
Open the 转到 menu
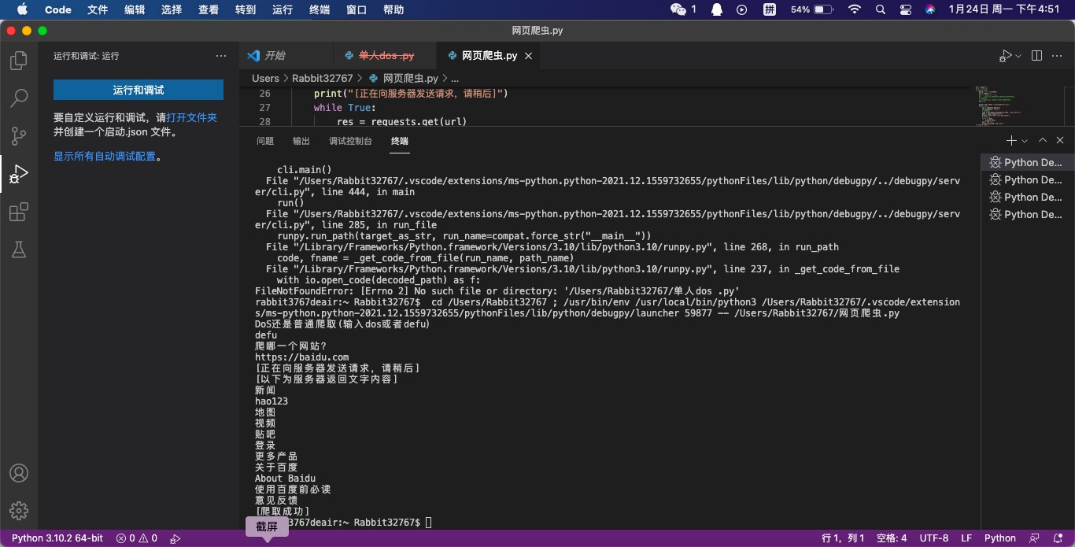[246, 9]
